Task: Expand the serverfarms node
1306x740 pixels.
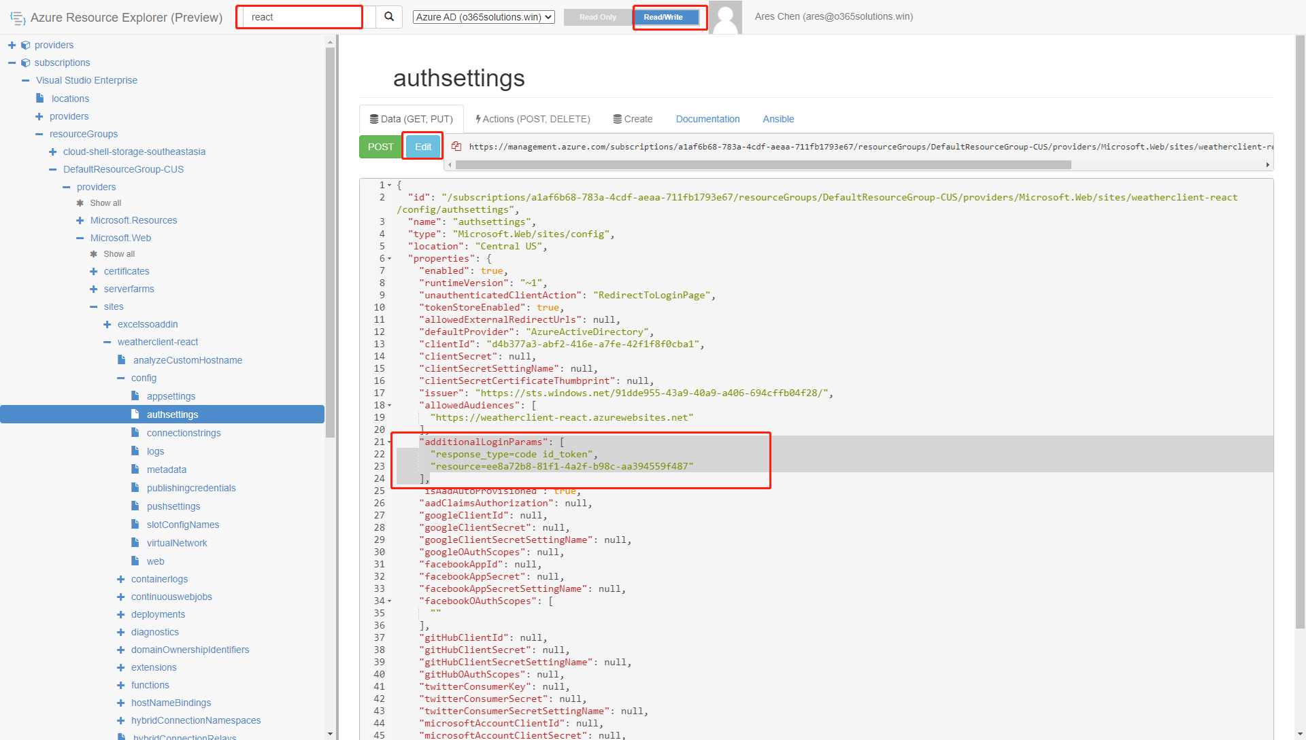Action: pyautogui.click(x=93, y=289)
